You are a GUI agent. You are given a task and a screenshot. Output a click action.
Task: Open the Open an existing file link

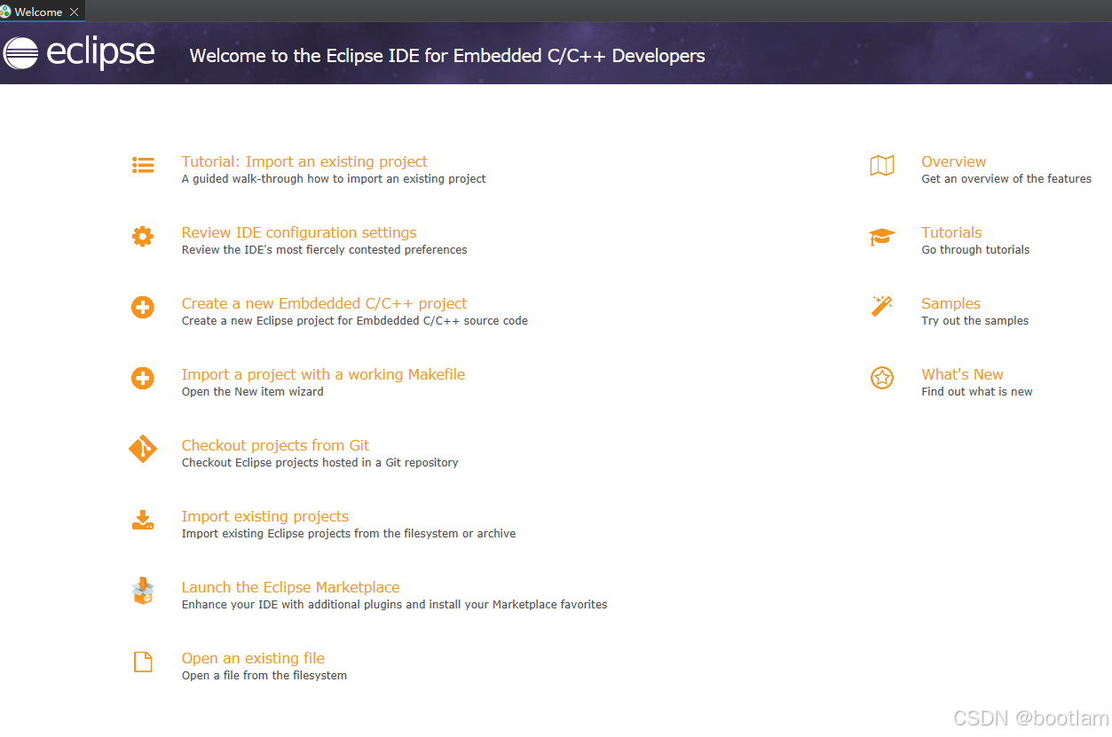click(x=253, y=658)
